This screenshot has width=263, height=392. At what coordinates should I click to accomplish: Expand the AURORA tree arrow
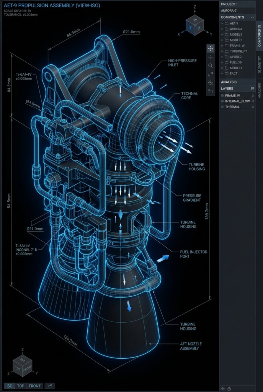tap(222, 29)
